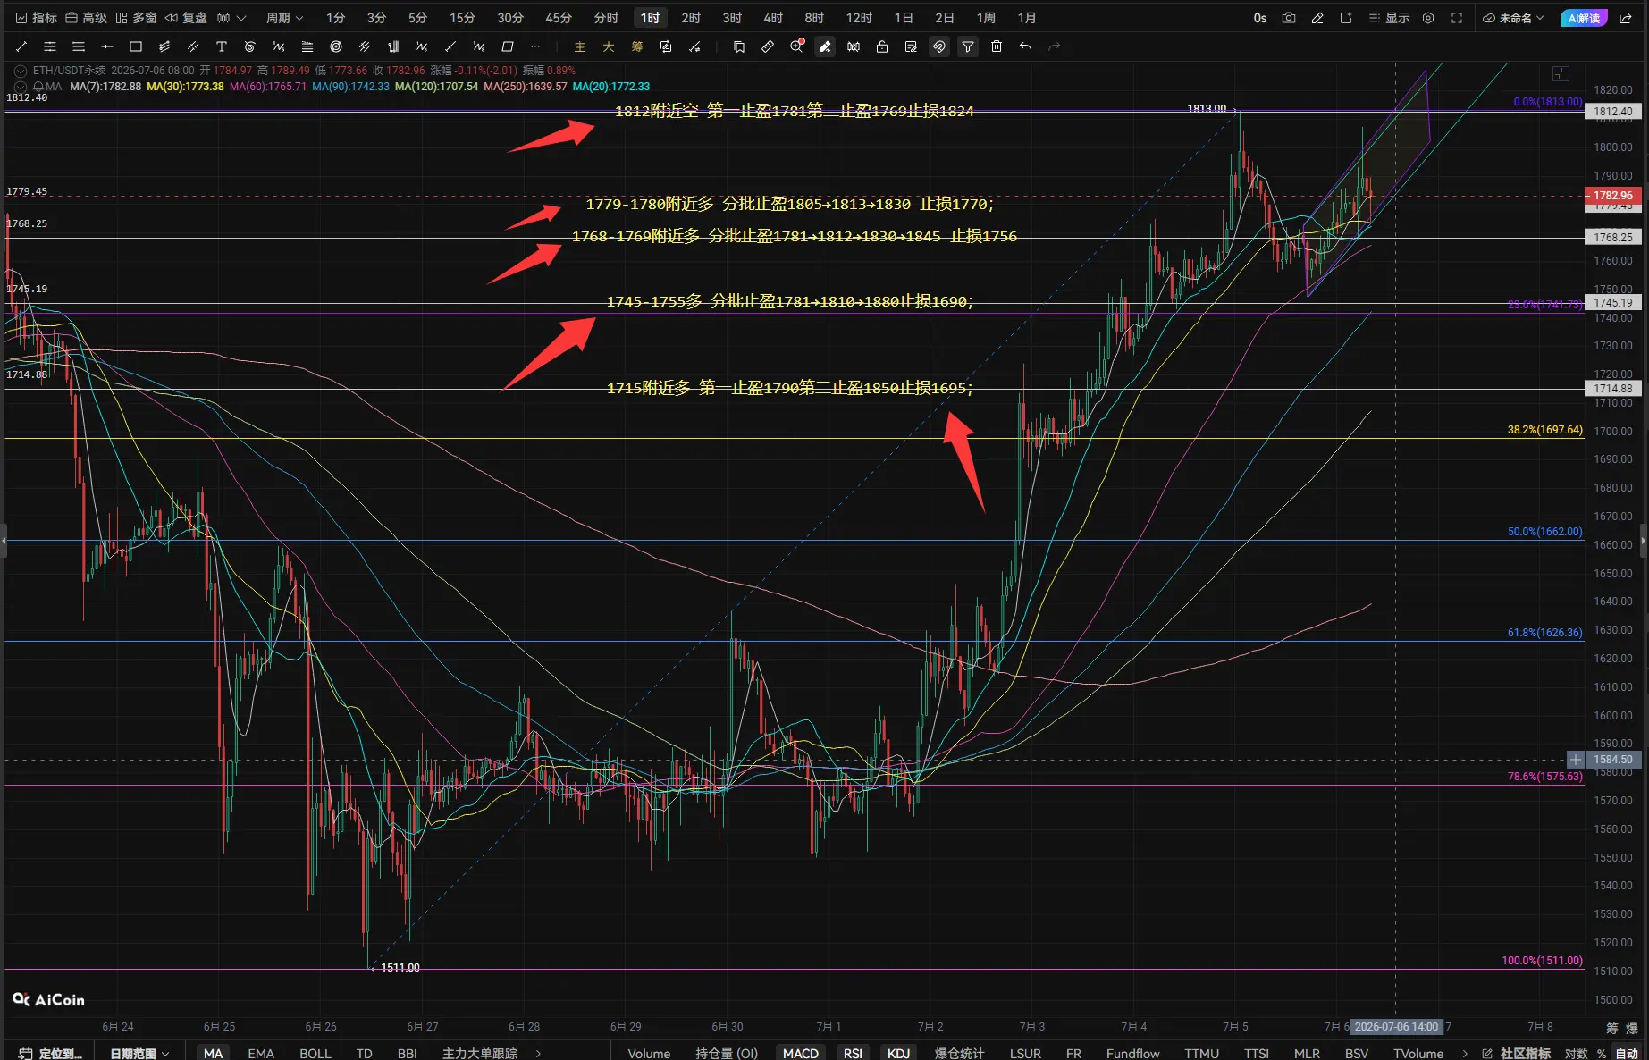Image resolution: width=1649 pixels, height=1060 pixels.
Task: Toggle 自动 auto scale mode
Action: [x=1627, y=1053]
